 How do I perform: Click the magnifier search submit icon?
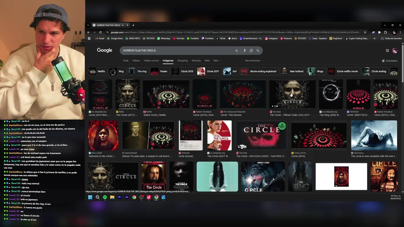tap(258, 50)
